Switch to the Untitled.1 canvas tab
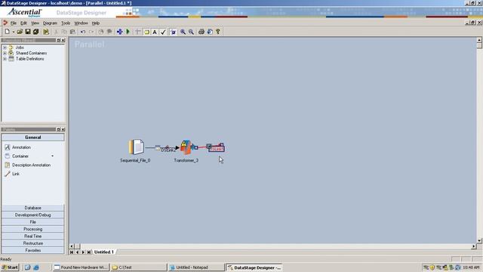483x272 pixels. (104, 252)
